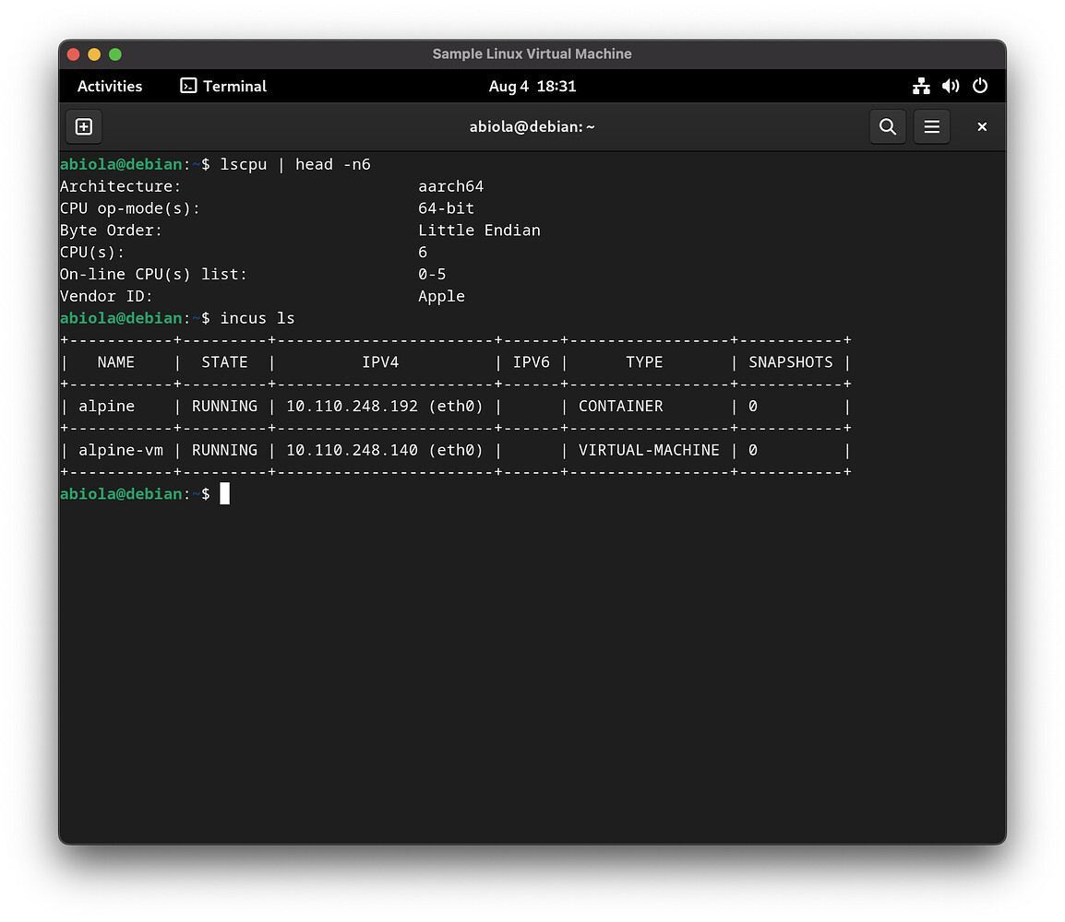Open network status icon in top bar

pos(921,86)
